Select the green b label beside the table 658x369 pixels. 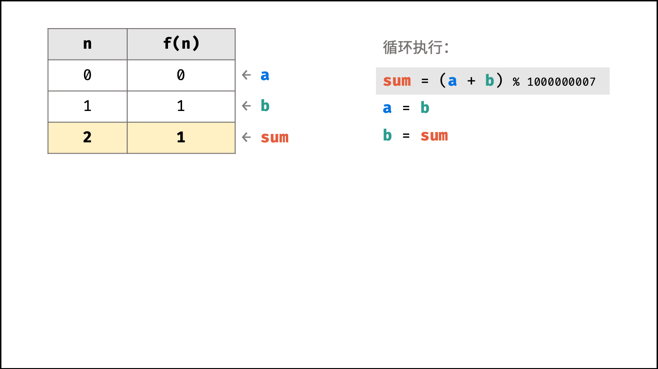pyautogui.click(x=265, y=106)
